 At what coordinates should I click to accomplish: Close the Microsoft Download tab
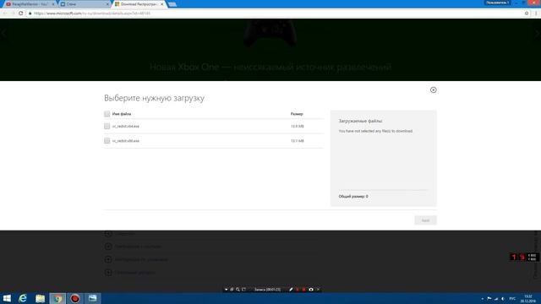point(161,4)
